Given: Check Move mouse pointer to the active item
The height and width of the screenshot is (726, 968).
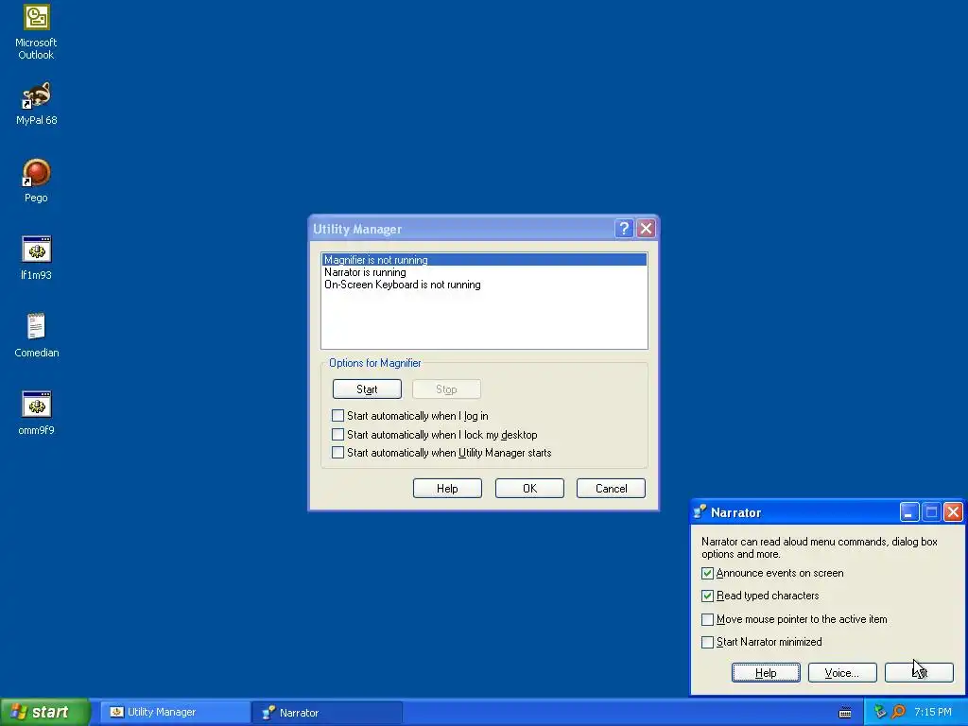Looking at the screenshot, I should point(707,619).
